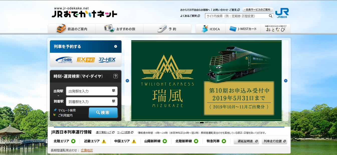Open the サービス概要 link
Viewport: 337px width, 155px height.
pyautogui.click(x=124, y=132)
